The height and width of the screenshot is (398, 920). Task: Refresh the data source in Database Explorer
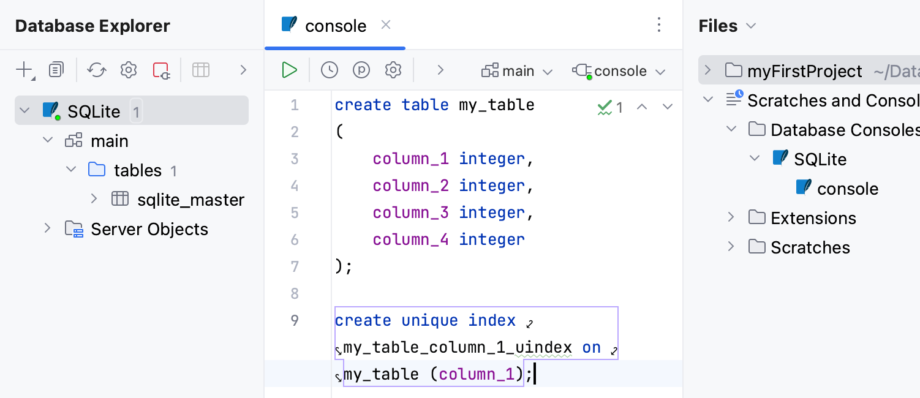[x=97, y=70]
